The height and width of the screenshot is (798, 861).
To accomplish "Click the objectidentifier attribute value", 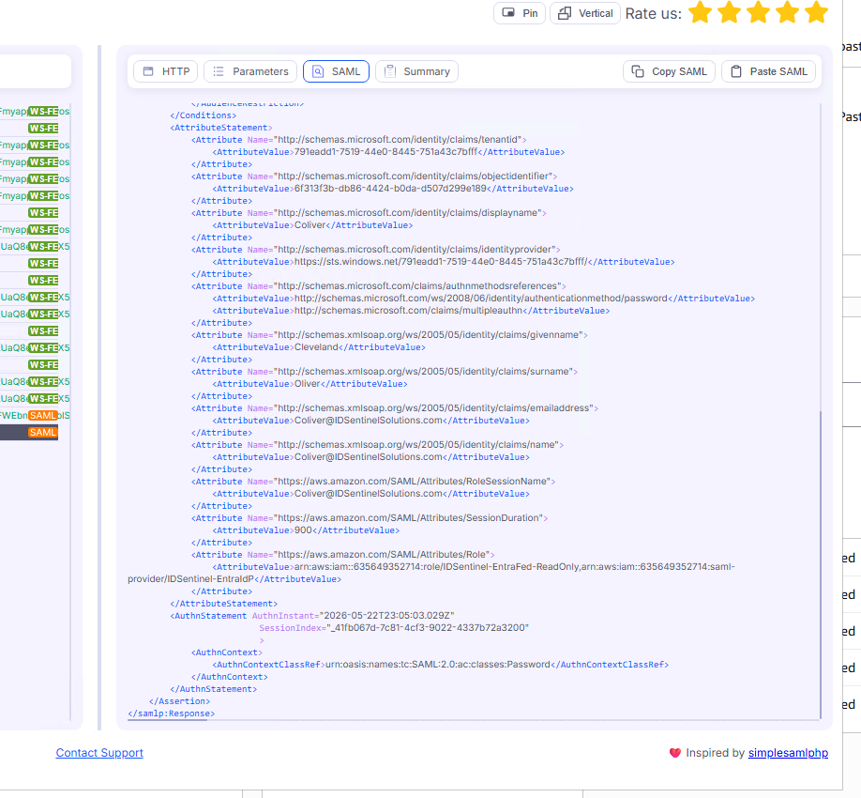I will coord(390,189).
